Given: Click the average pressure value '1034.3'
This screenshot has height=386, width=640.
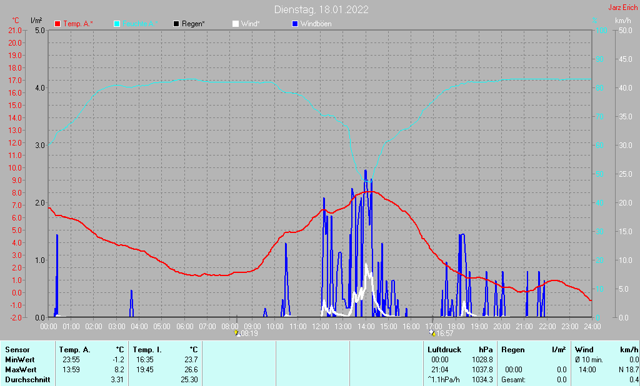Looking at the screenshot, I should (482, 380).
